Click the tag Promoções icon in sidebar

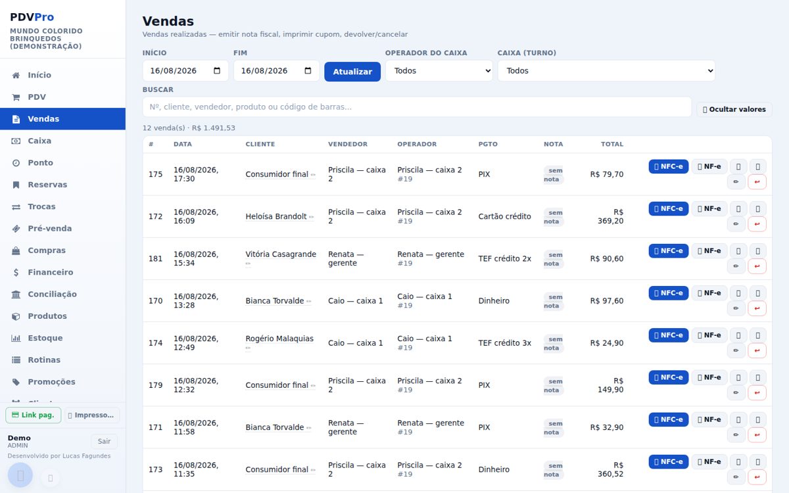tap(16, 382)
